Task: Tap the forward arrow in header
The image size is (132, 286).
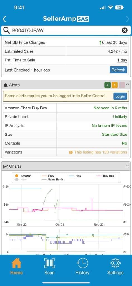Action: [x=128, y=19]
